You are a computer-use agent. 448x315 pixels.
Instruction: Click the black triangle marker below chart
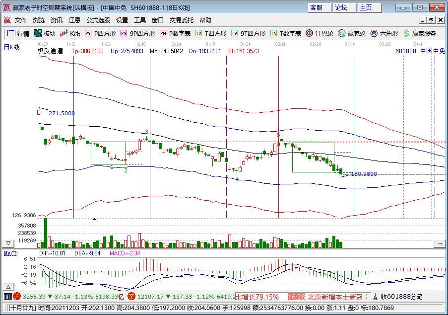click(94, 219)
